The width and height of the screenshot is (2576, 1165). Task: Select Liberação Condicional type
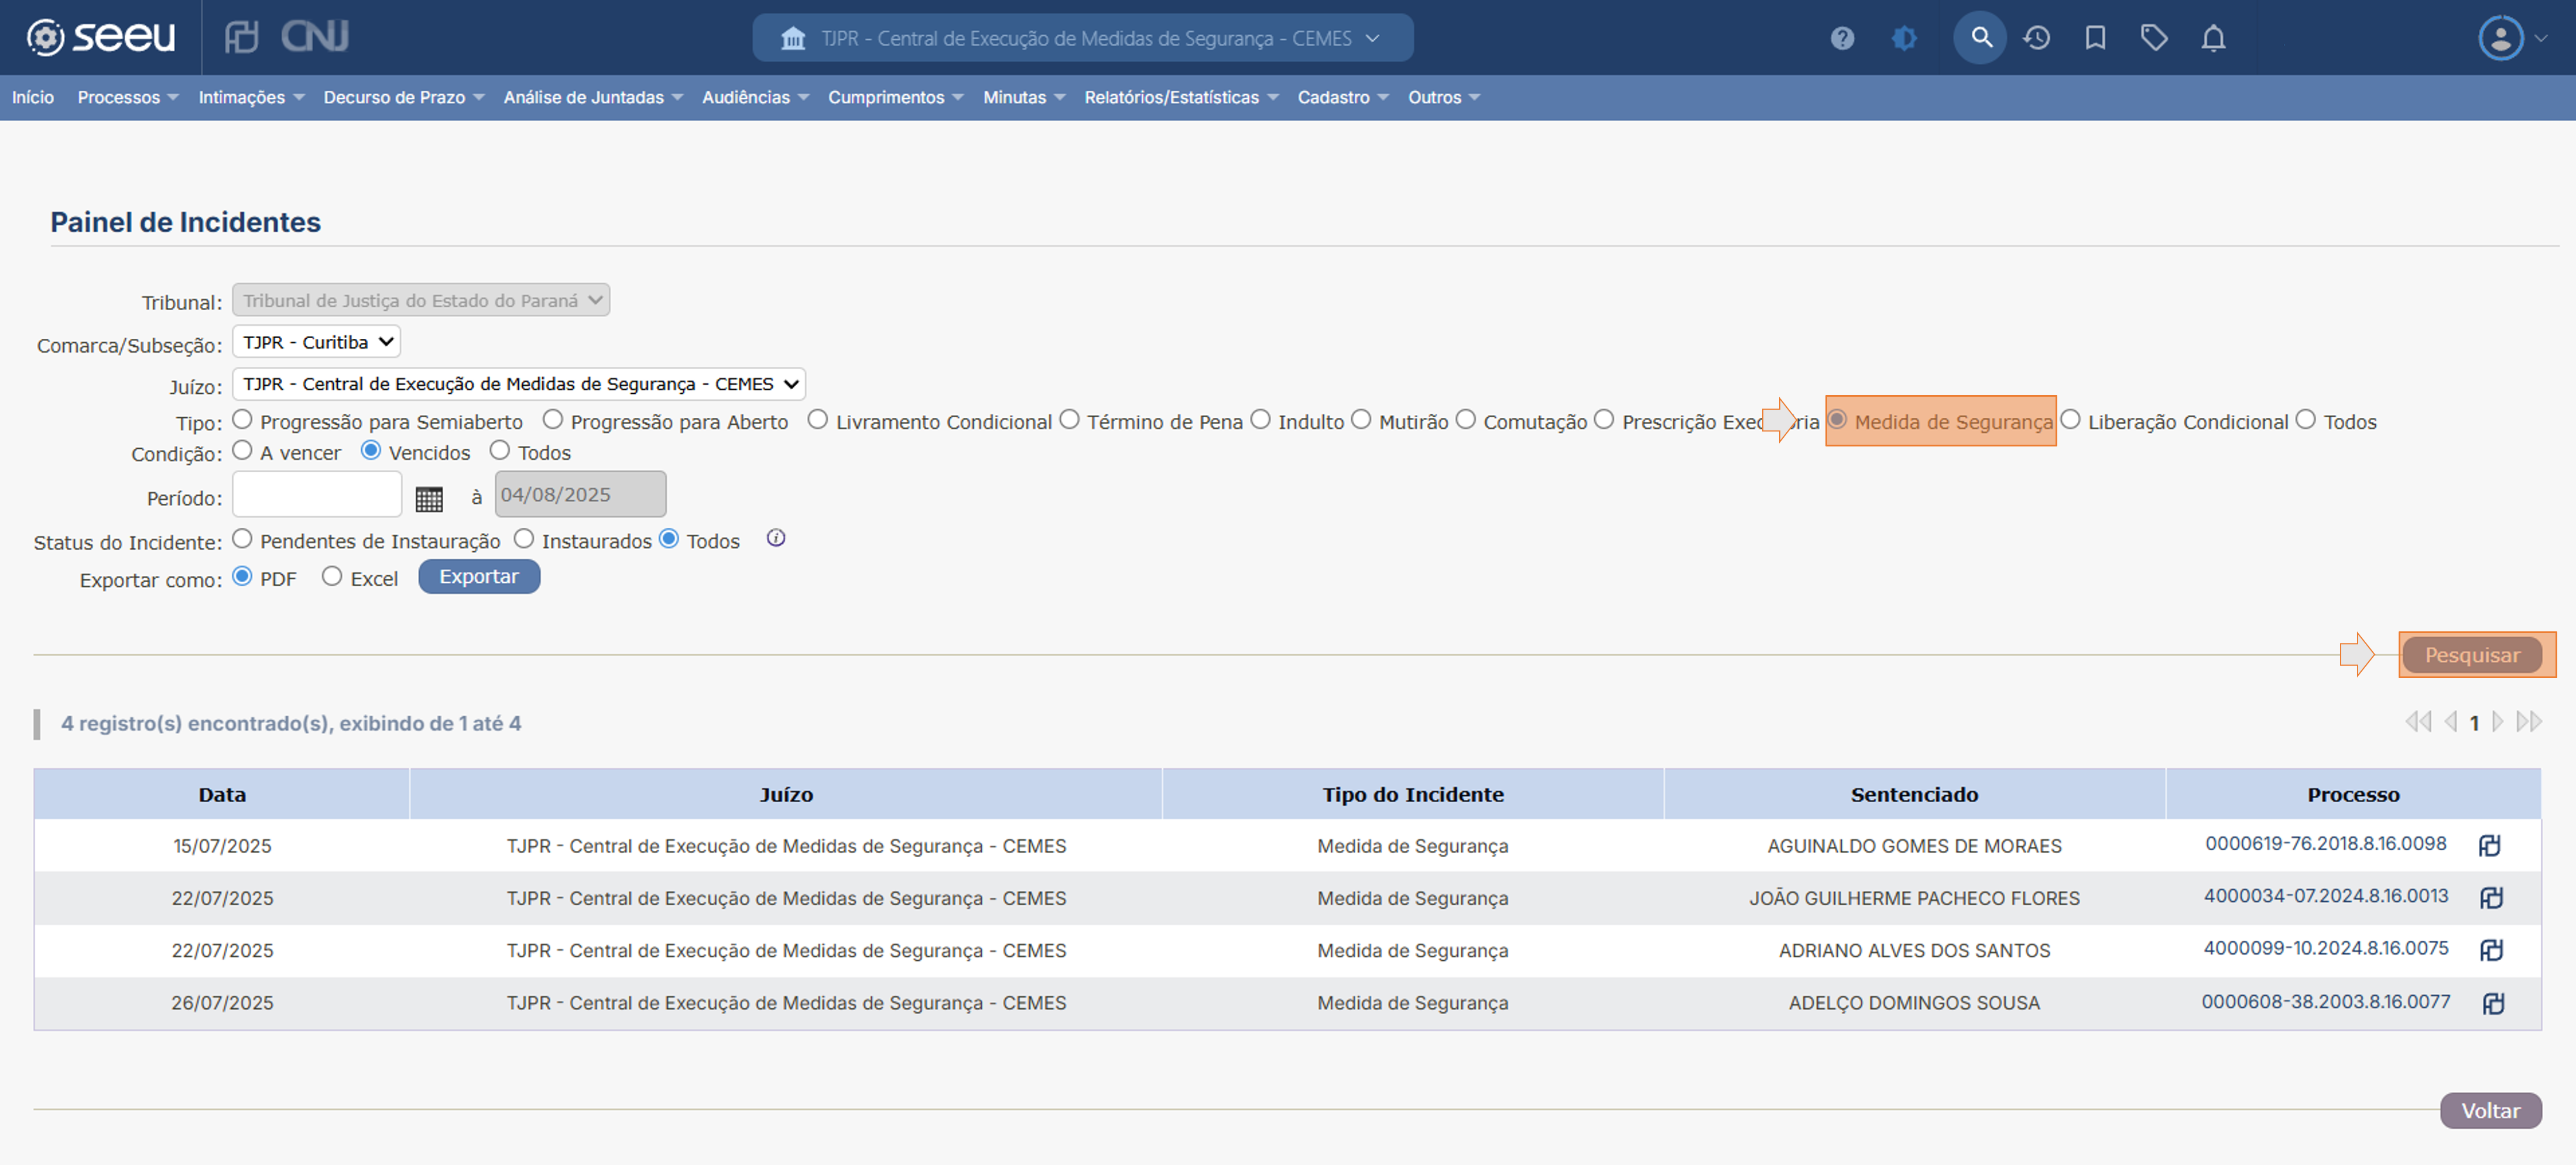click(2070, 420)
